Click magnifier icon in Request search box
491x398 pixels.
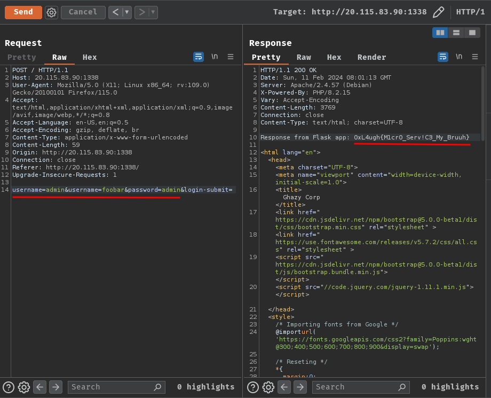[157, 387]
